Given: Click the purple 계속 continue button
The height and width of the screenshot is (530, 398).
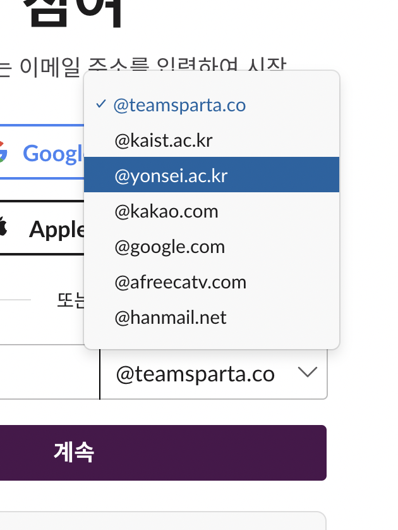Looking at the screenshot, I should coord(163,453).
